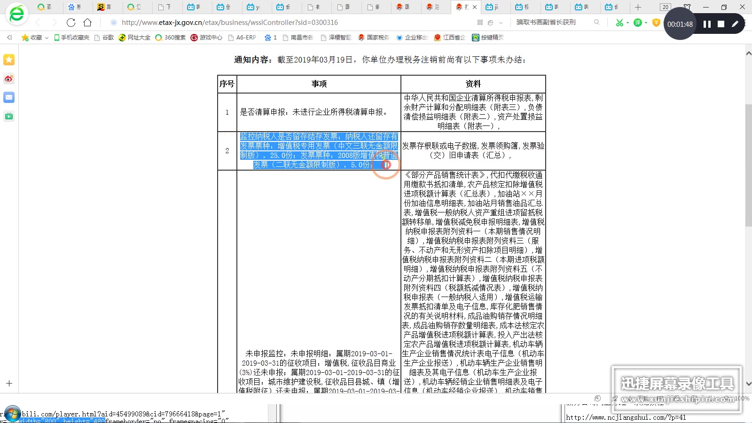Open a new browser tab
Screen dimensions: 752x423
pyautogui.click(x=638, y=7)
